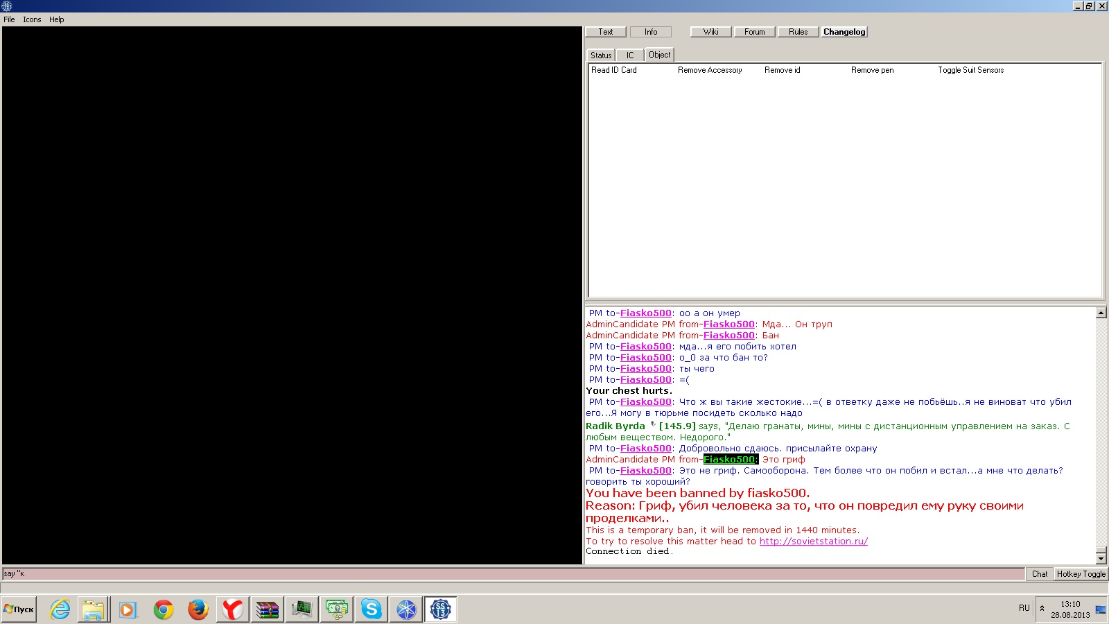Open Google Chrome from the taskbar
Viewport: 1109px width, 624px height.
[164, 609]
